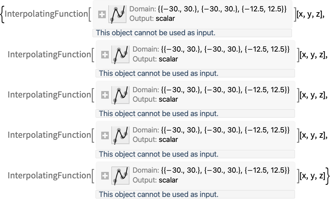The height and width of the screenshot is (200, 331).
Task: Select the fourth 'cannot be used as input' bar
Action: (195, 154)
